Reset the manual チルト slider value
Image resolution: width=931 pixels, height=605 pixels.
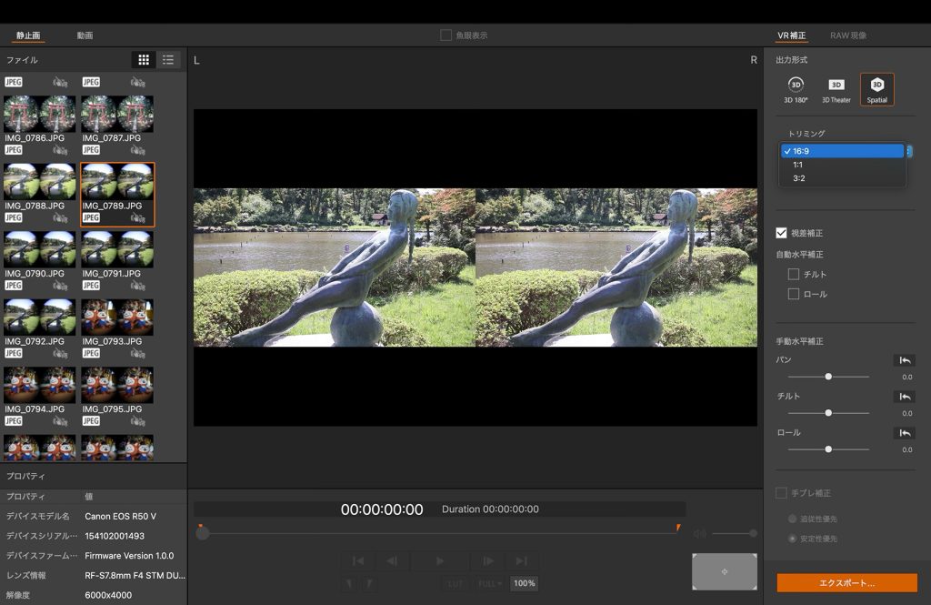tap(903, 397)
